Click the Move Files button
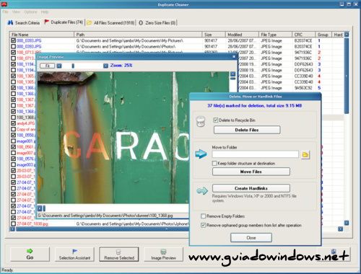 pos(251,172)
